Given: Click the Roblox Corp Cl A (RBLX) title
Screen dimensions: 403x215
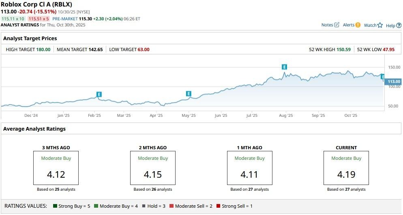Looking at the screenshot, I should (36, 4).
